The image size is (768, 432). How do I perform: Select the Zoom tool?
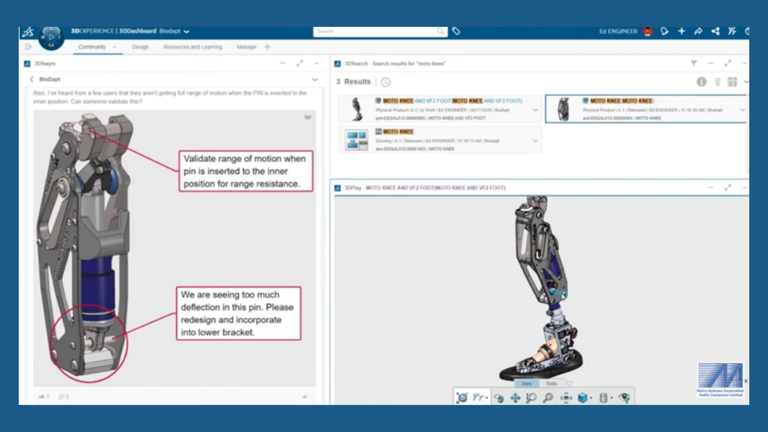coord(531,398)
